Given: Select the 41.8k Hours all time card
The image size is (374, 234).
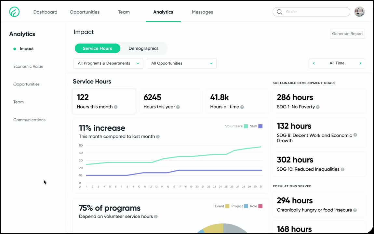Looking at the screenshot, I should 237,101.
